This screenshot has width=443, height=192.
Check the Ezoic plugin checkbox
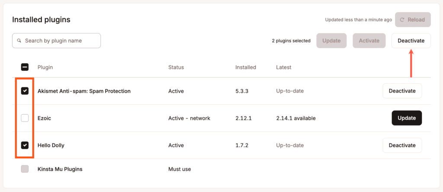[x=25, y=118]
